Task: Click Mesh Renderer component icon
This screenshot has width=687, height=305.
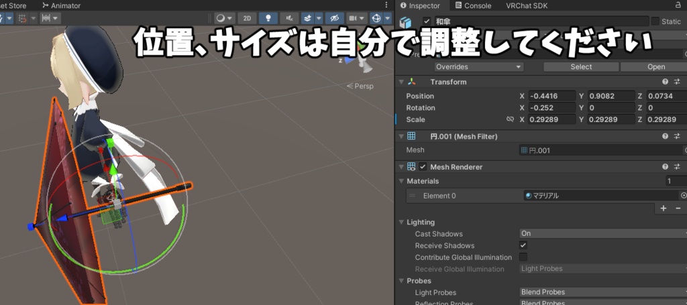Action: 411,167
